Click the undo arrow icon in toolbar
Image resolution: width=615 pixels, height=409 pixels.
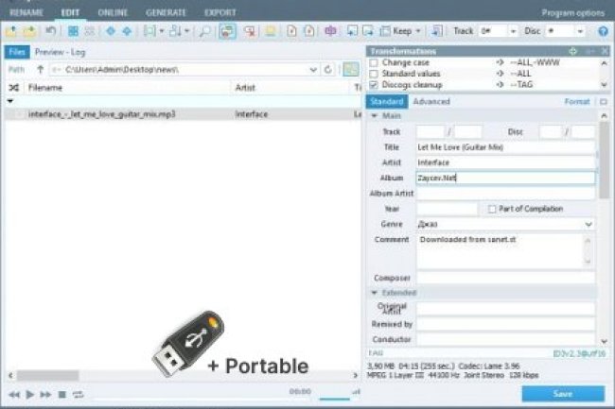tap(50, 30)
